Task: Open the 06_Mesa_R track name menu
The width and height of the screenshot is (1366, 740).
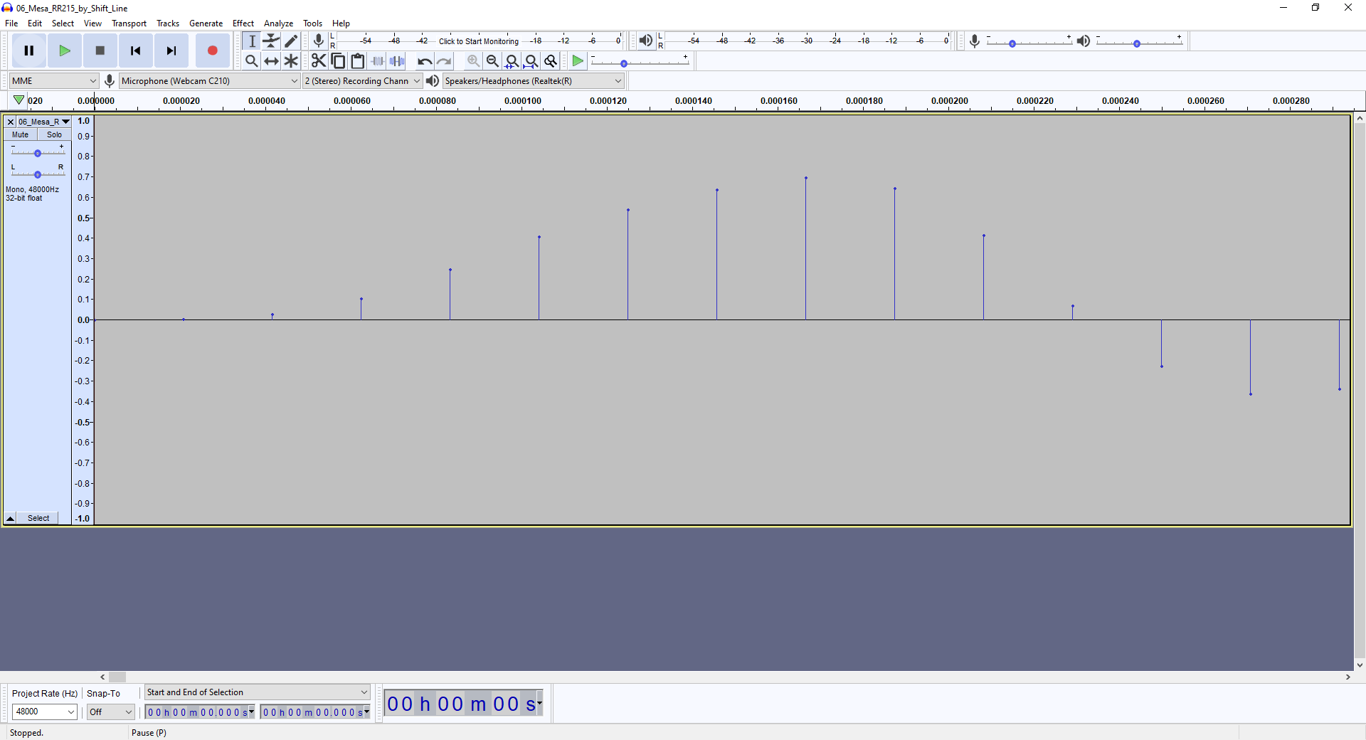Action: coord(44,122)
